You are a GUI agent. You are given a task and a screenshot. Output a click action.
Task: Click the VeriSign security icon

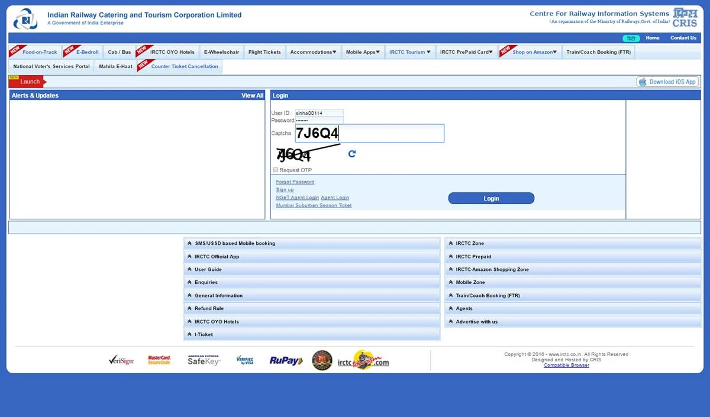(121, 360)
